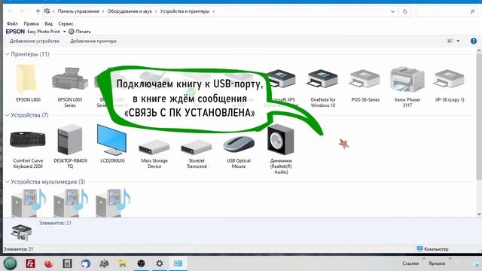The height and width of the screenshot is (271, 482).
Task: Open the Правка menu
Action: click(31, 23)
